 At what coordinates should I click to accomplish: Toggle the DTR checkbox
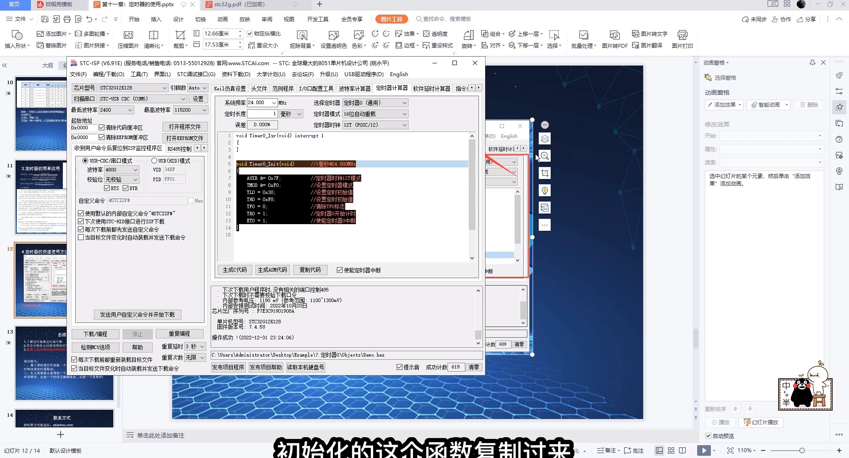pos(125,188)
